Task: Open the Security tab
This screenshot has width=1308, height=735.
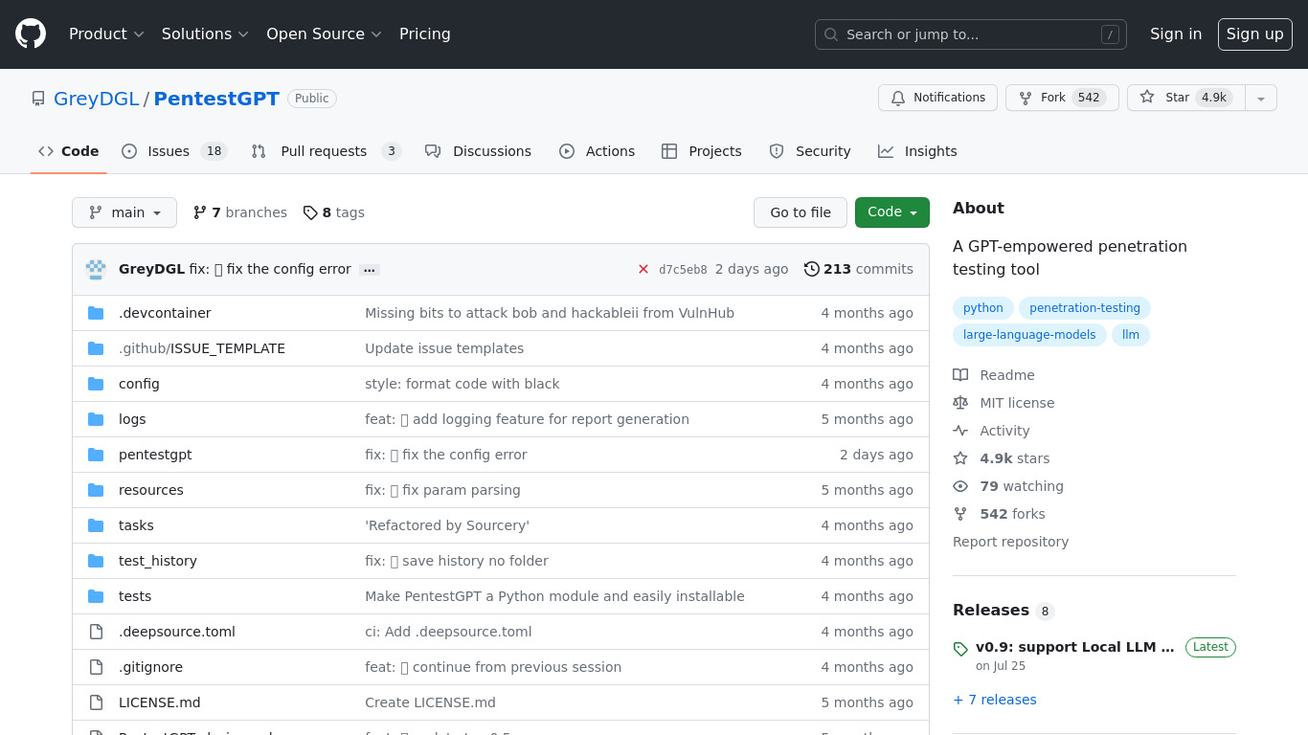Action: click(809, 151)
